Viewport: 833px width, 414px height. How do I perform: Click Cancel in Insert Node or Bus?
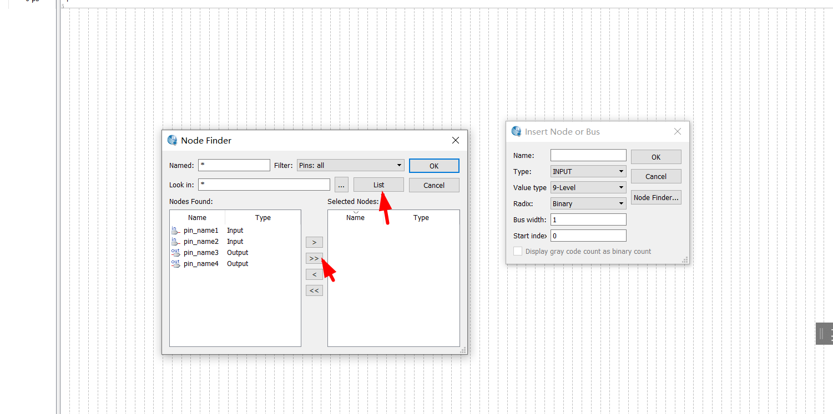(x=656, y=176)
